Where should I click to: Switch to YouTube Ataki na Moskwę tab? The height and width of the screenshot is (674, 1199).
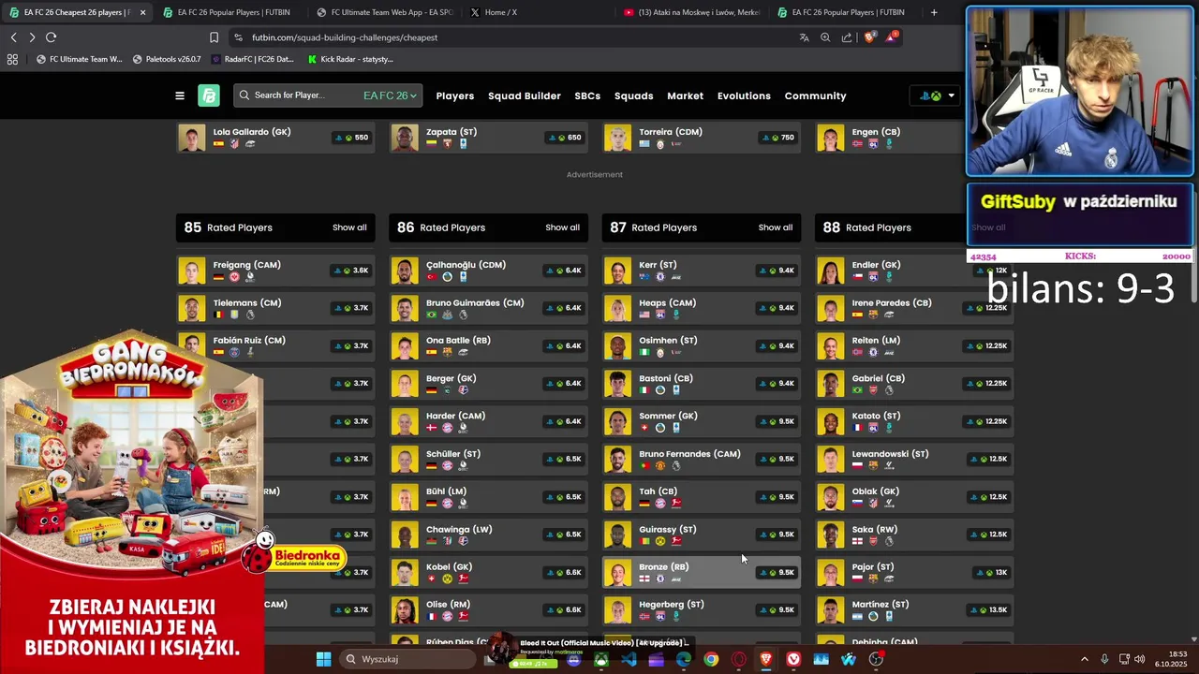pos(691,12)
